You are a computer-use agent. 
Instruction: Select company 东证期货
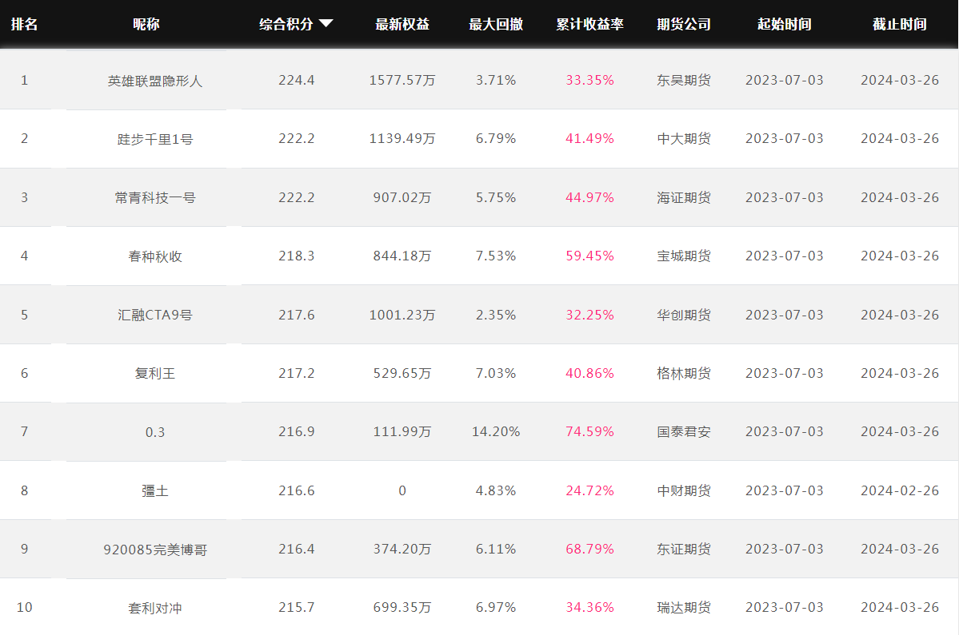tap(684, 549)
